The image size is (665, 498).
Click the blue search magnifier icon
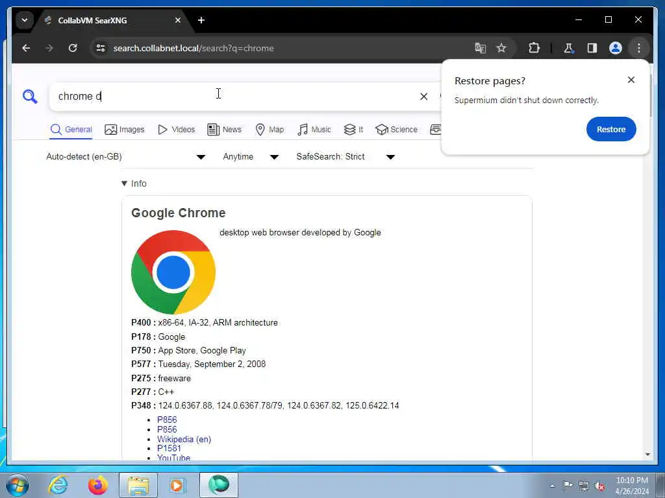[x=30, y=97]
